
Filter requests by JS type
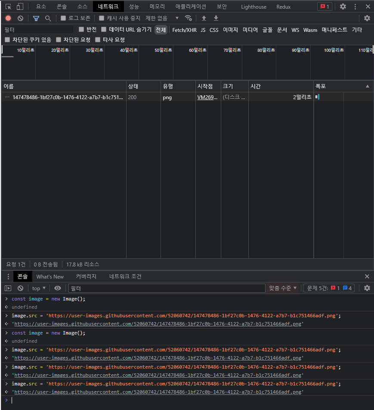pos(203,30)
